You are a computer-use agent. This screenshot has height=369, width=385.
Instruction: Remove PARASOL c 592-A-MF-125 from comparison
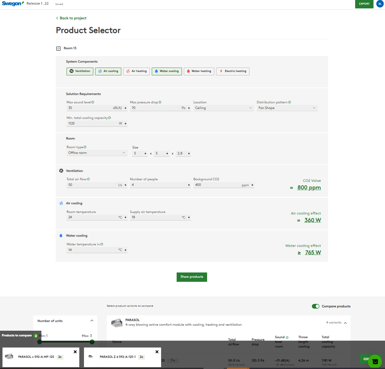tap(75, 352)
